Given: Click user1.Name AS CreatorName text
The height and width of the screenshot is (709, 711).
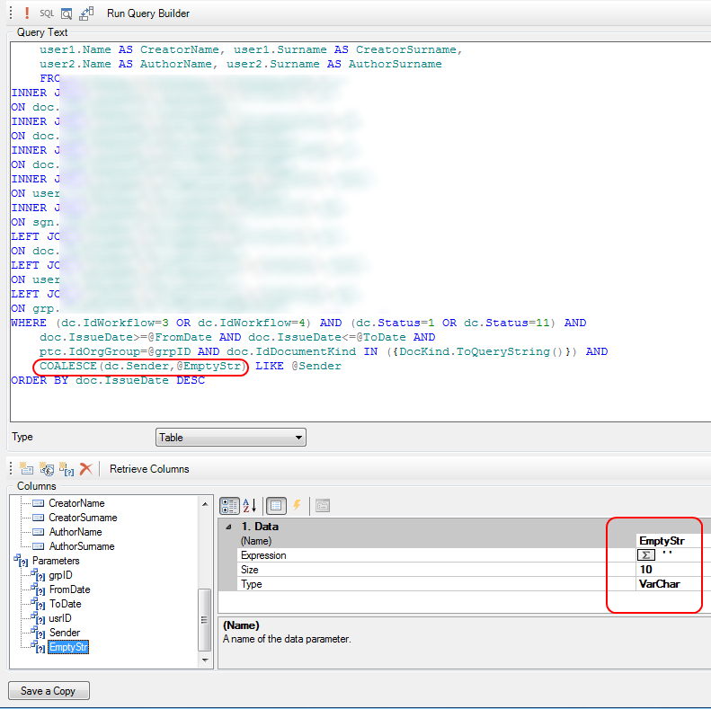Looking at the screenshot, I should coord(129,49).
